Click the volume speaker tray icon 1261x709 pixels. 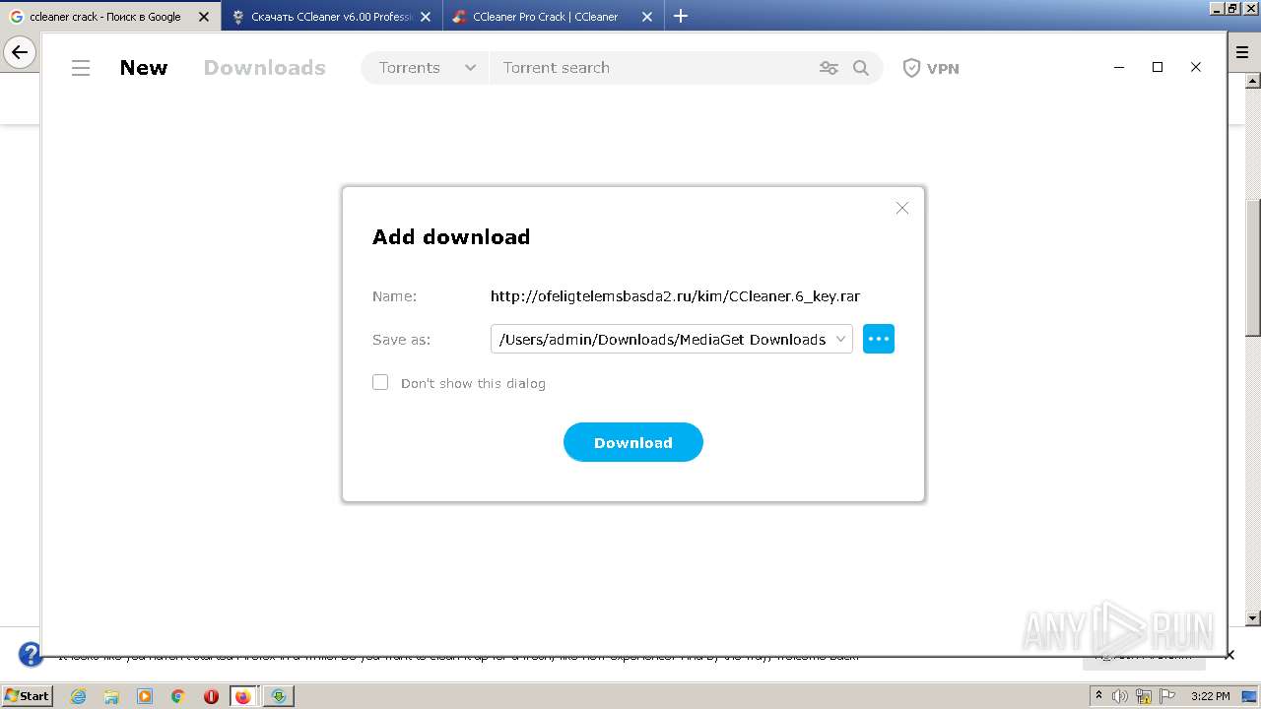[x=1120, y=696]
